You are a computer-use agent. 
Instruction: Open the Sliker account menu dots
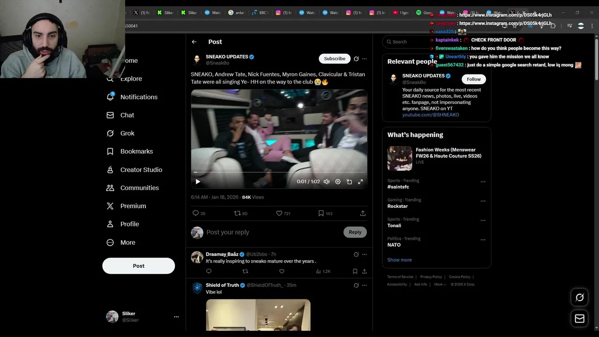(x=176, y=317)
